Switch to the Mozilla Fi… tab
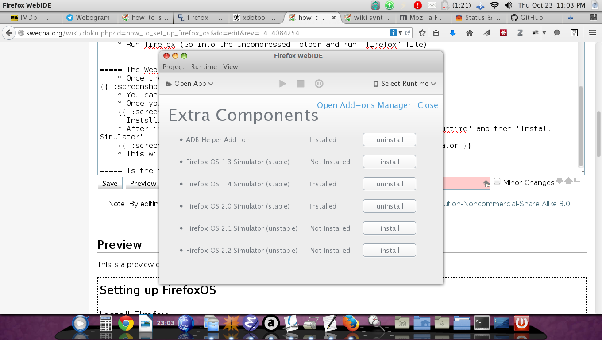602x340 pixels. point(423,18)
